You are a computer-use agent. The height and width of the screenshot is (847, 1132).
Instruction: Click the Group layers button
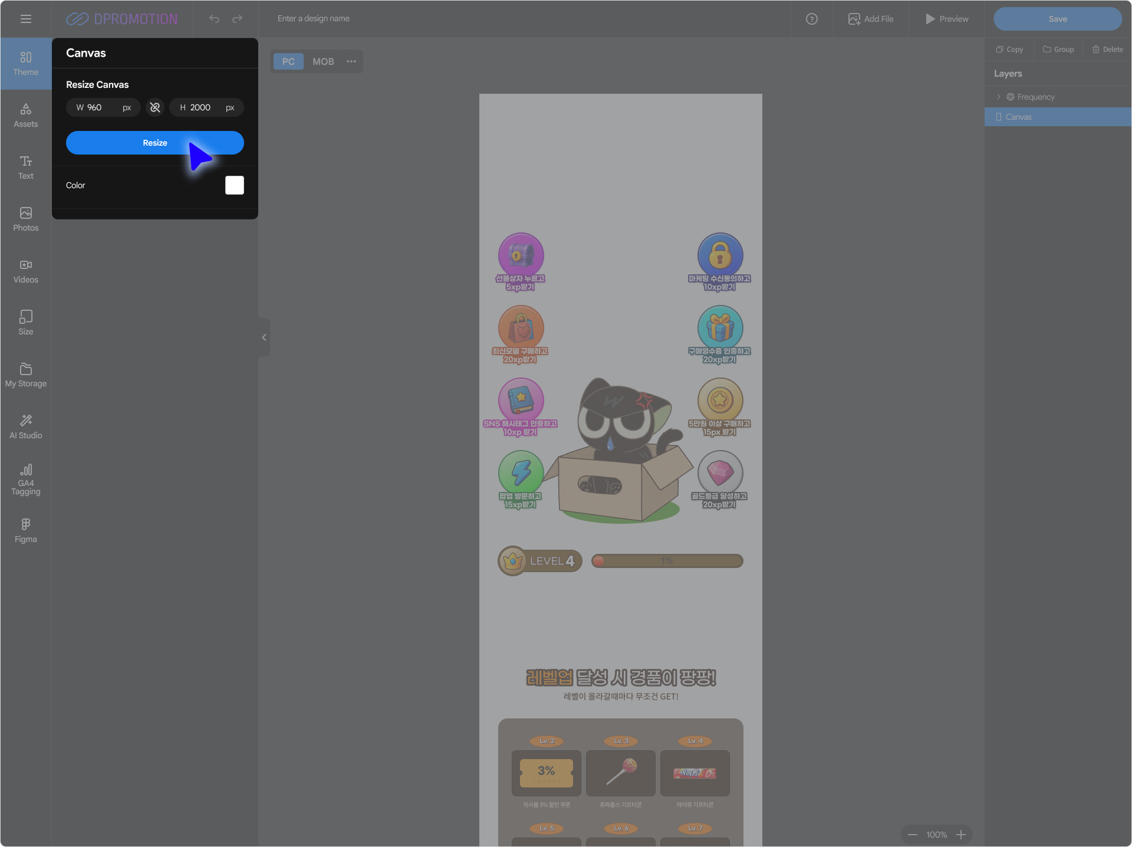pos(1058,50)
